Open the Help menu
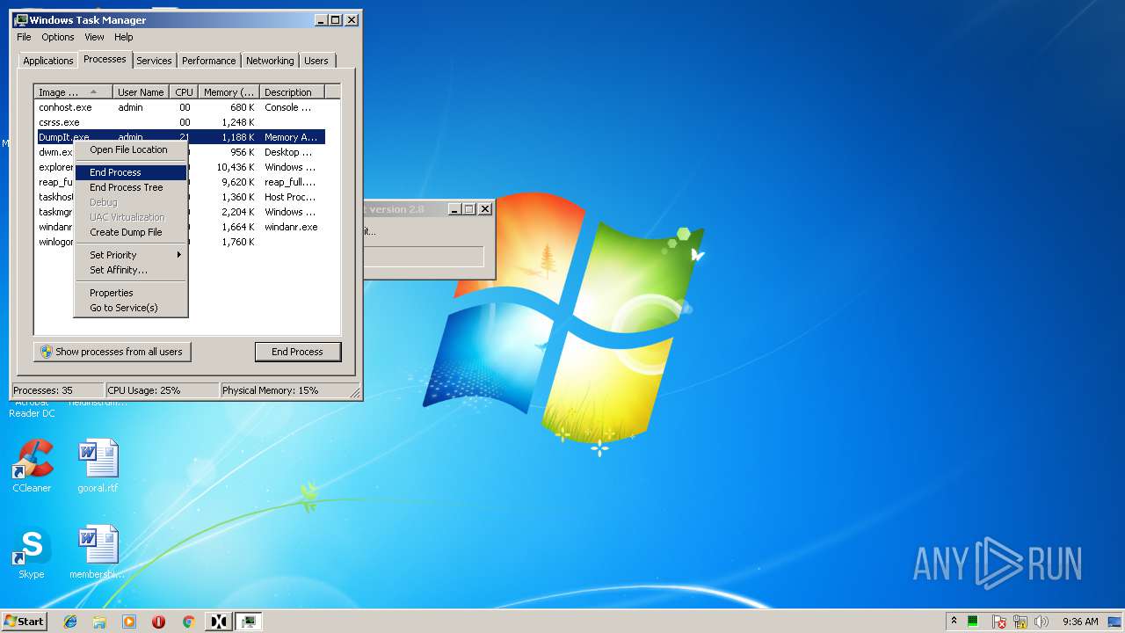 tap(124, 37)
